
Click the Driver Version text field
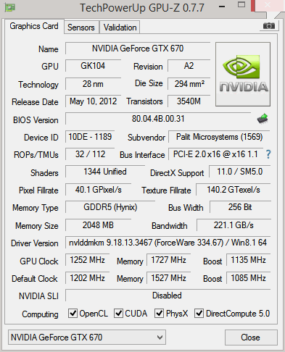point(168,243)
